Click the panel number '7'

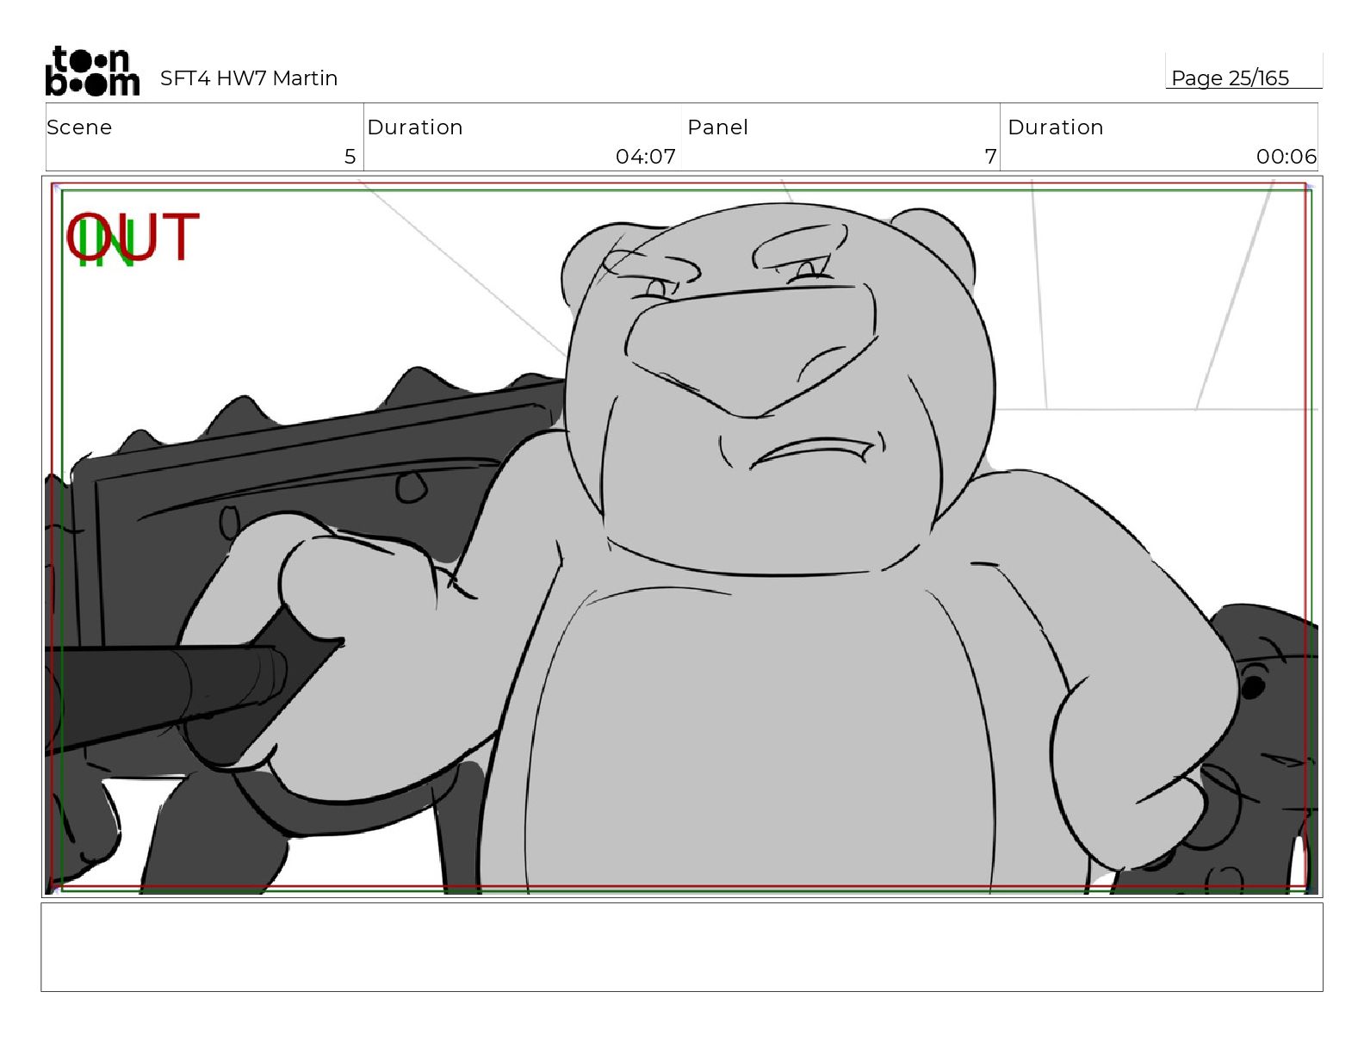(x=990, y=157)
